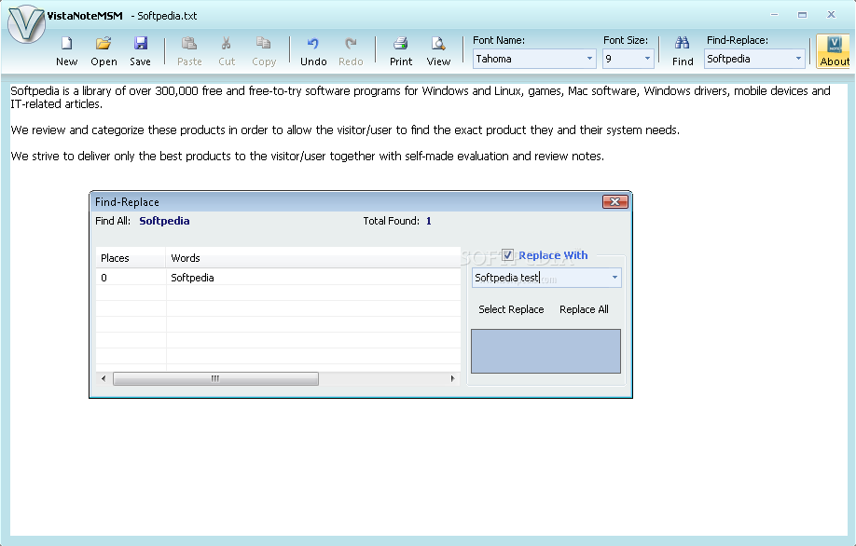Viewport: 856px width, 546px height.
Task: Click the New document icon
Action: [x=66, y=44]
